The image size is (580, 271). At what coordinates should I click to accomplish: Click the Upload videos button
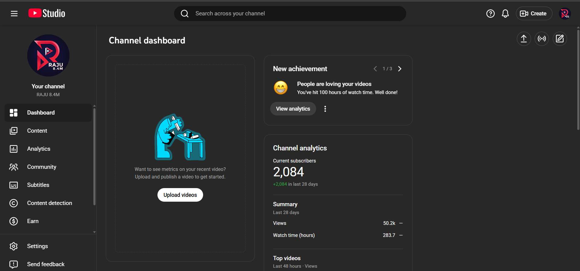pyautogui.click(x=180, y=195)
